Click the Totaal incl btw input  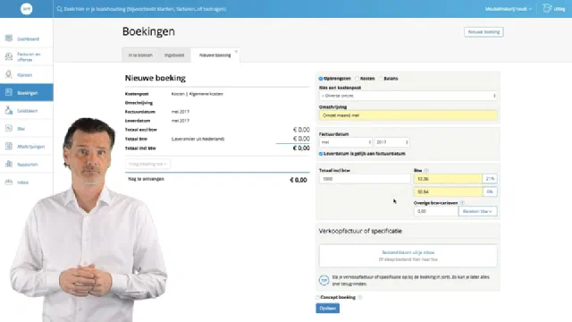coord(365,179)
